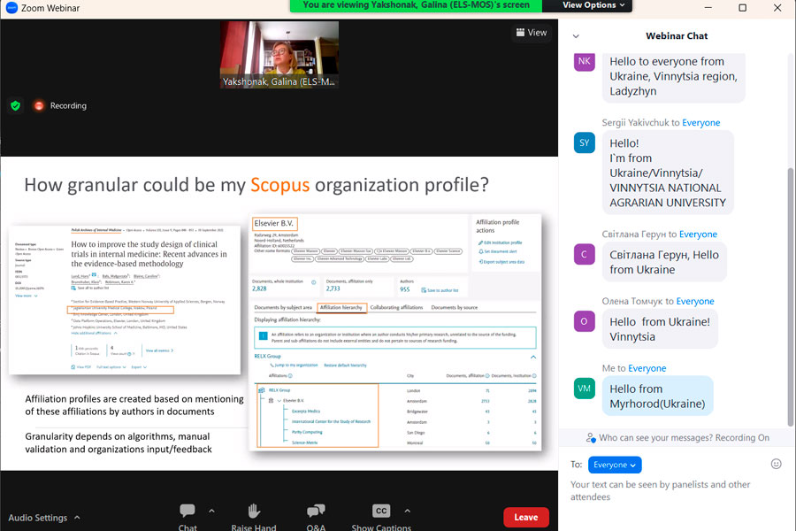Viewport: 796px width, 531px height.
Task: Select the message mentioning Ladyzhyn
Action: pos(673,76)
